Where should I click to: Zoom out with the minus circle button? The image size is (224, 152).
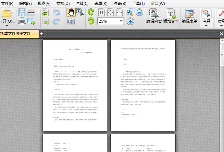139,12
